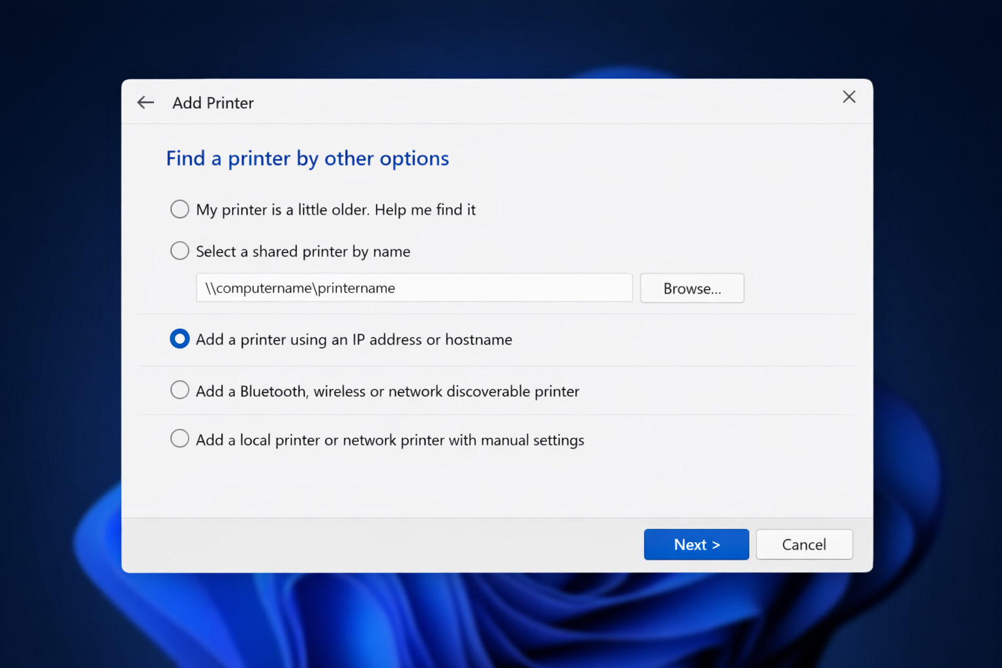Click Cancel to dismiss the wizard

(x=804, y=544)
